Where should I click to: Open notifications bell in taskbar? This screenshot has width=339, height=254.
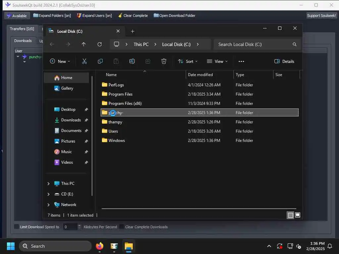330,246
